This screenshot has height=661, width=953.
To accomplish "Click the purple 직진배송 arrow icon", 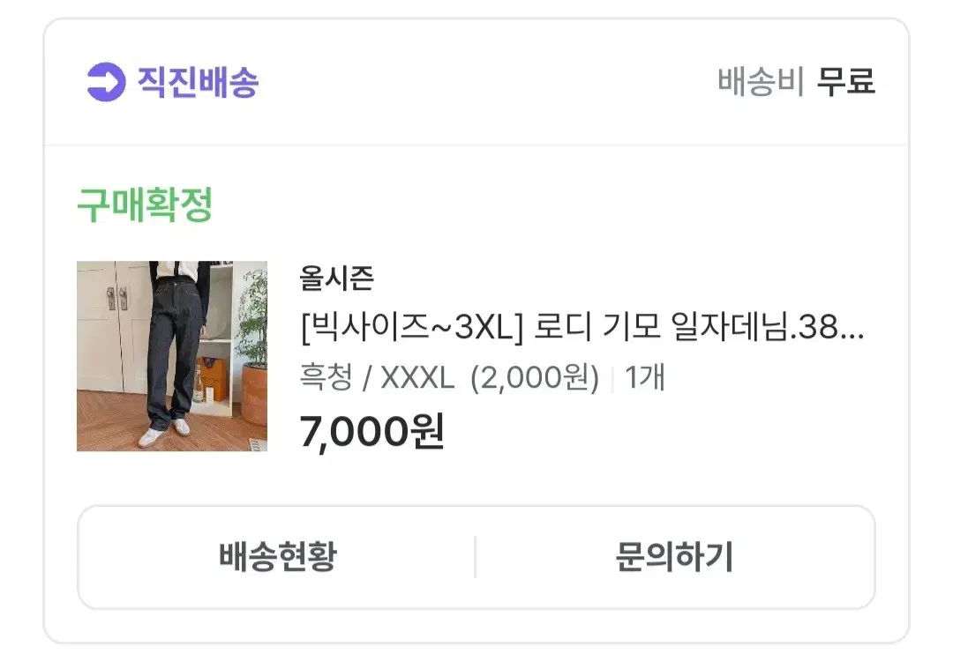I will (107, 81).
